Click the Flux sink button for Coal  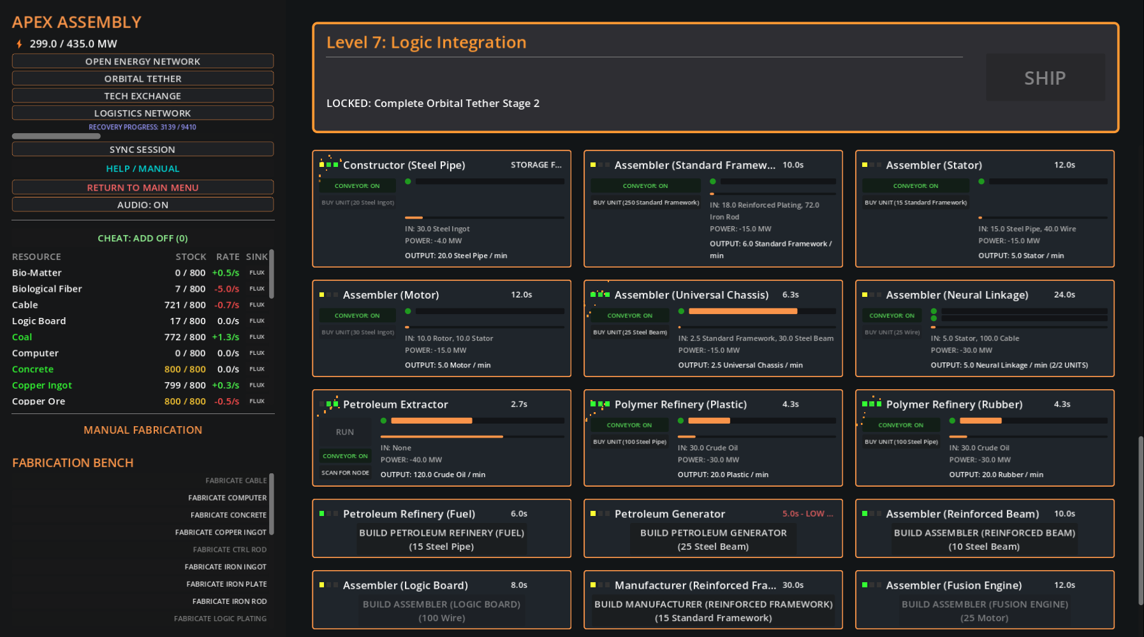coord(257,337)
